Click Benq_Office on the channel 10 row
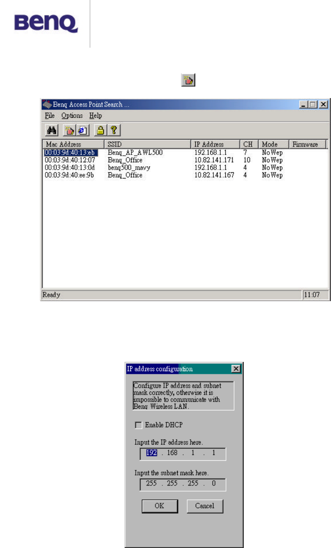Image resolution: width=331 pixels, height=548 pixels. tap(125, 160)
